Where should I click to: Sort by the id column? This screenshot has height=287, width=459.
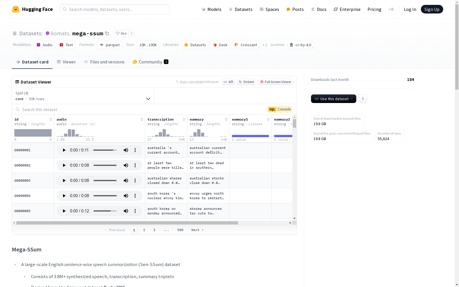[x=51, y=119]
